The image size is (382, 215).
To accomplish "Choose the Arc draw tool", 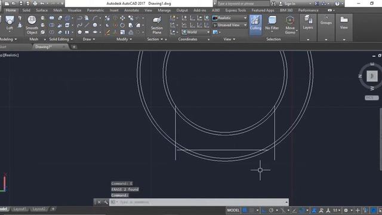I will [95, 18].
